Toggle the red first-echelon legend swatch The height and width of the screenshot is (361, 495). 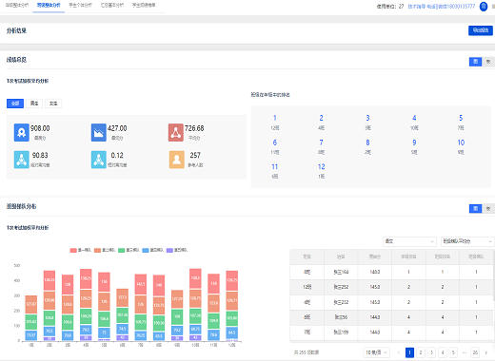pos(73,250)
